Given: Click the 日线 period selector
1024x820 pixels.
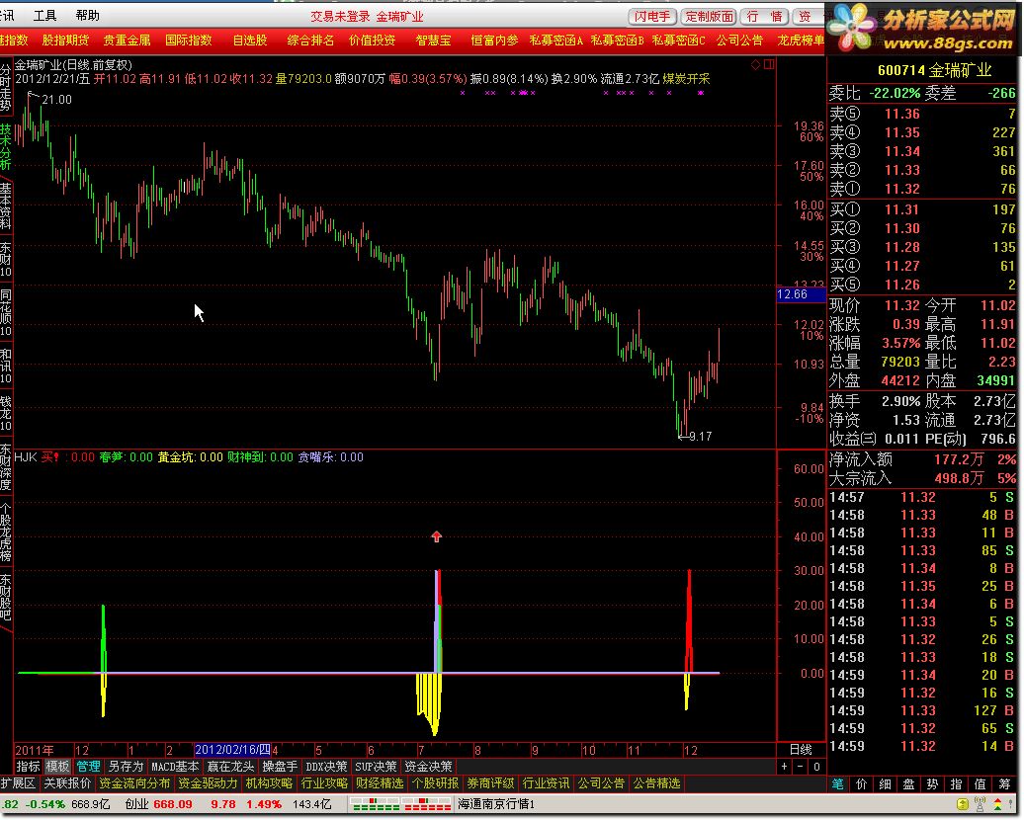Looking at the screenshot, I should pos(801,750).
